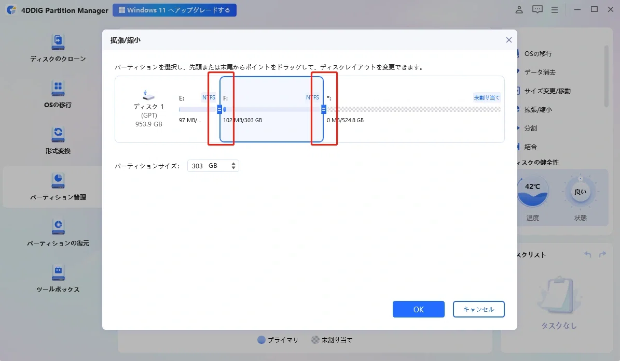Click the 'プライマリ' legend entry

[x=278, y=340]
